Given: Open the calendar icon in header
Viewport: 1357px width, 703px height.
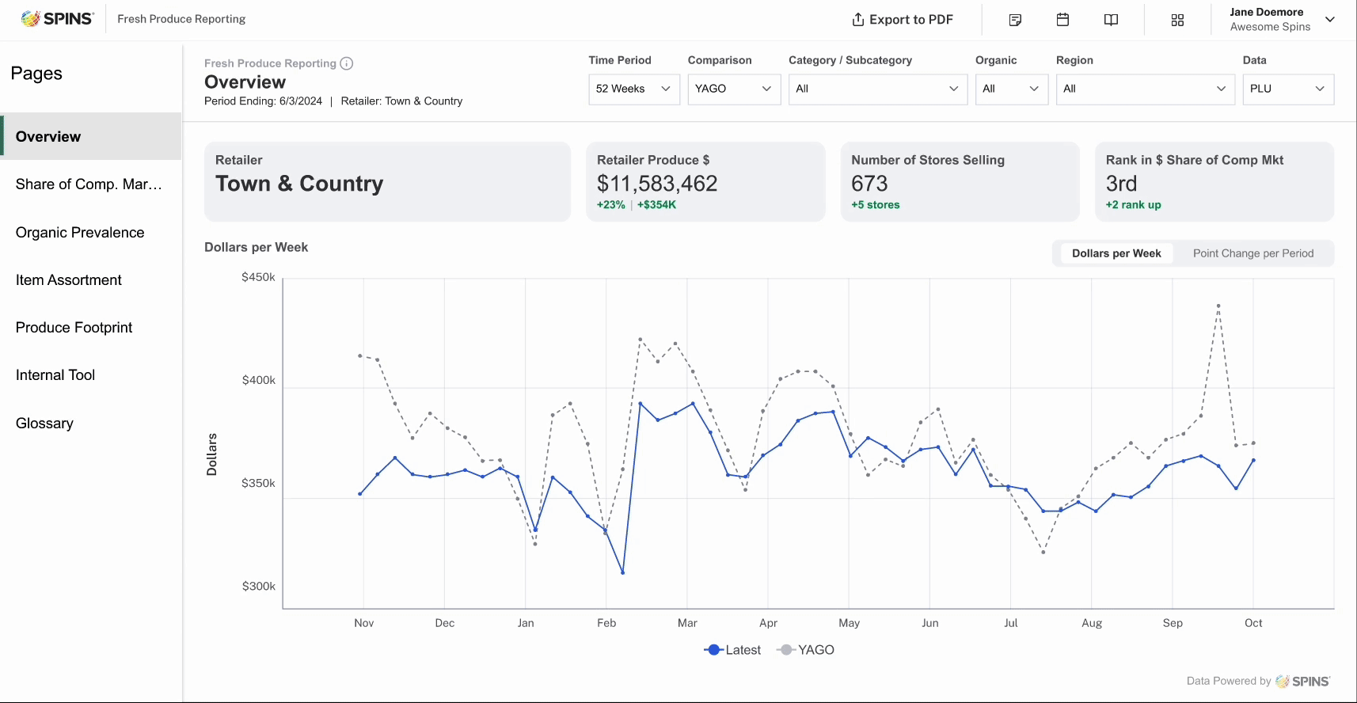Looking at the screenshot, I should 1062,20.
